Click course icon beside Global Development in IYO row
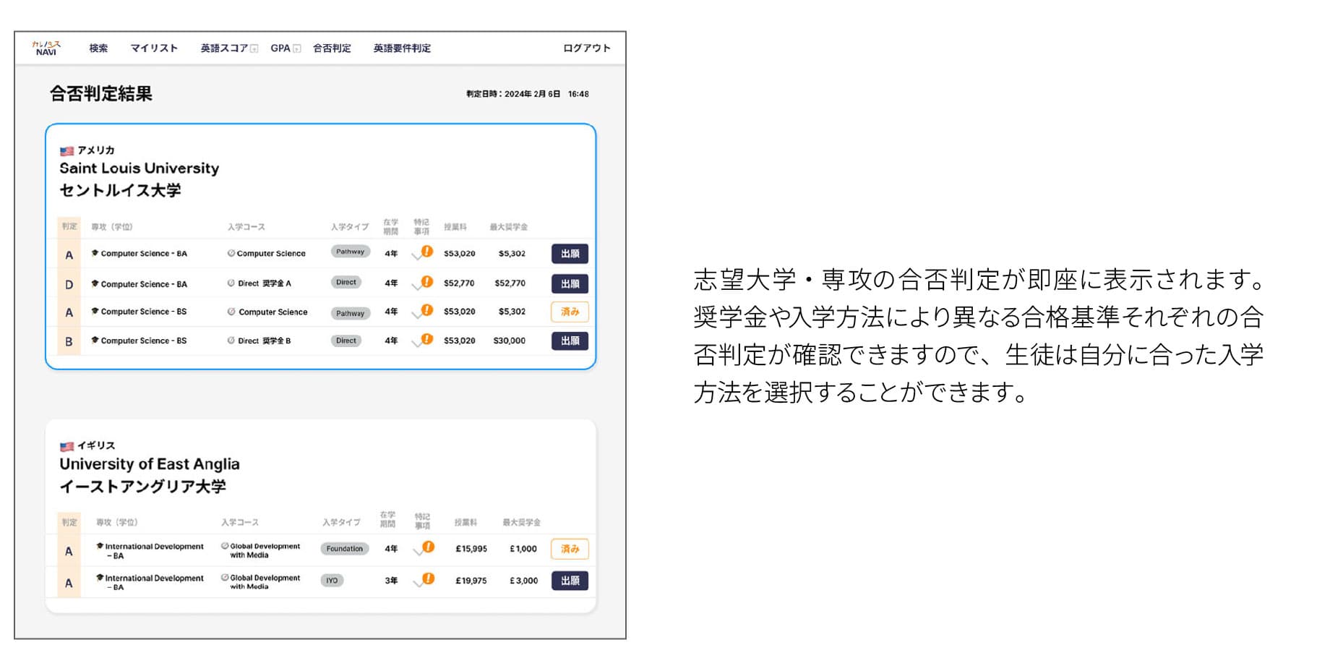This screenshot has width=1330, height=671. (x=225, y=578)
